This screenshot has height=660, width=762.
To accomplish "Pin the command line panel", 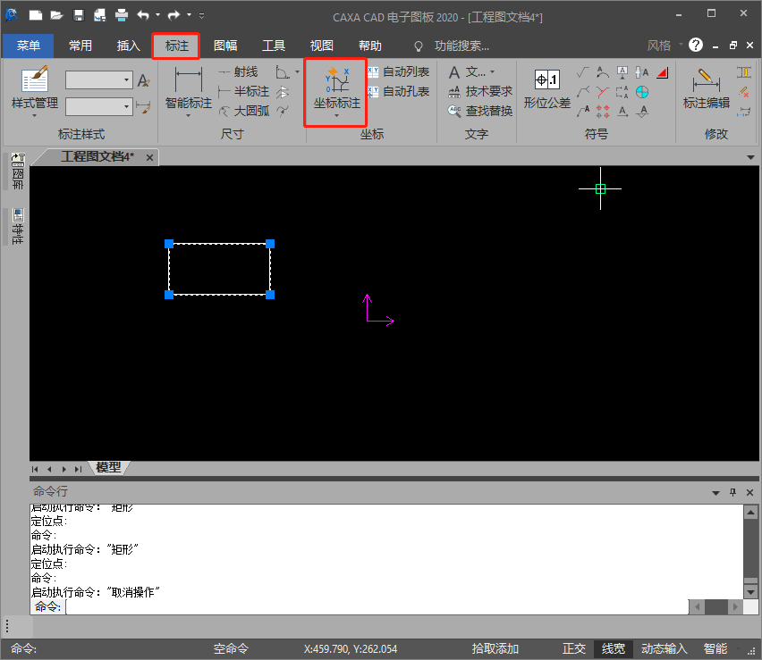I will 732,492.
